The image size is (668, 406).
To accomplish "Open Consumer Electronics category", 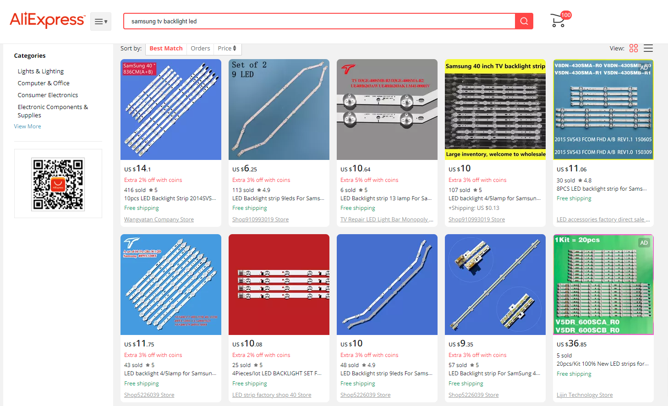I will tap(48, 95).
